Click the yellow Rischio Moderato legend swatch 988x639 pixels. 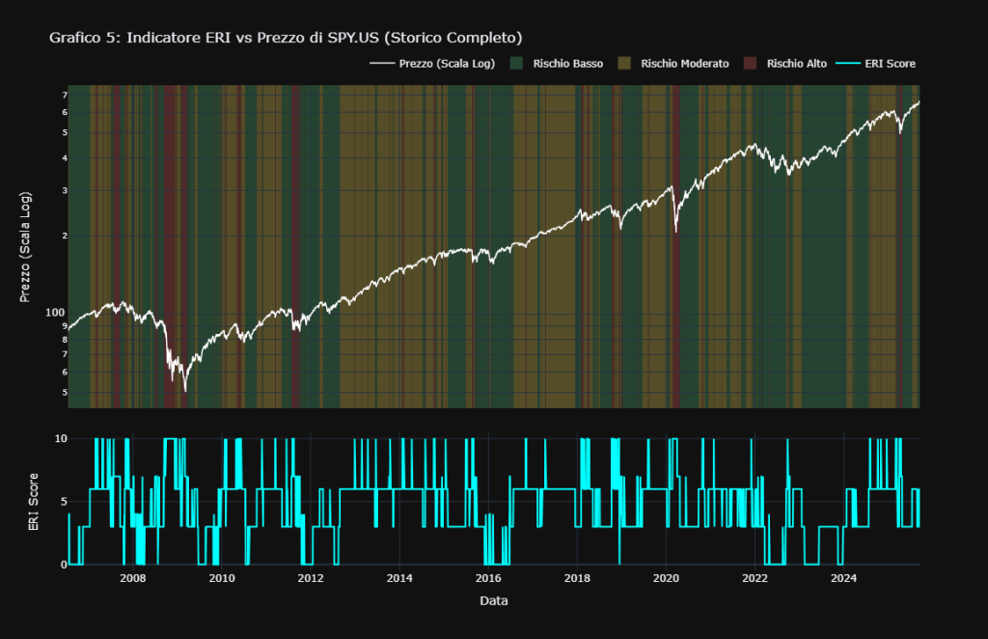pos(624,64)
